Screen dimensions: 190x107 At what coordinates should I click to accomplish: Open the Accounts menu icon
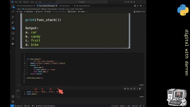[x=13, y=96]
